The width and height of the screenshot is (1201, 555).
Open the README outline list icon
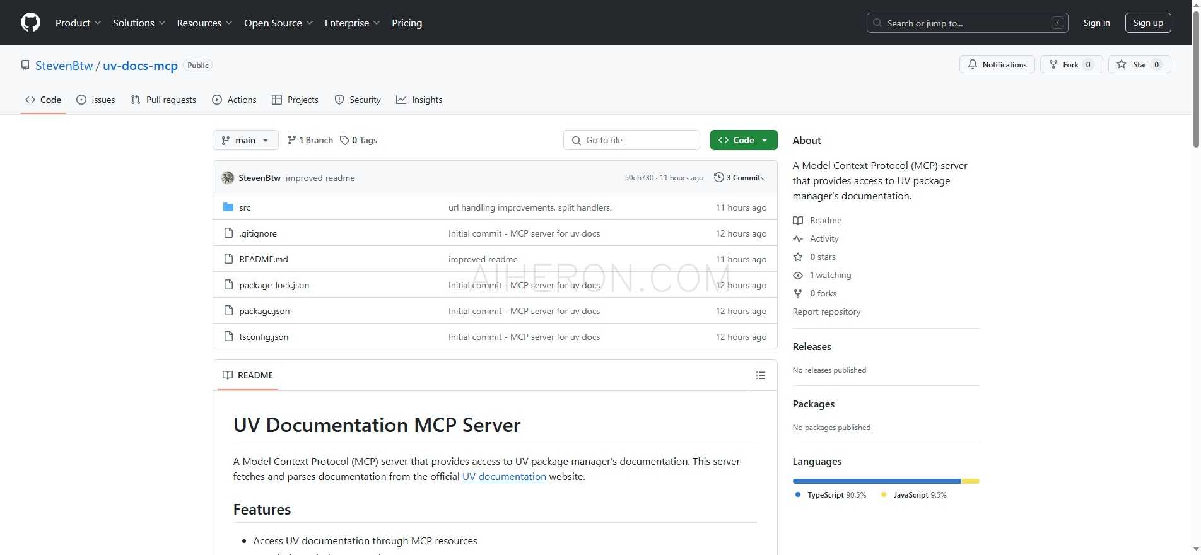point(761,375)
